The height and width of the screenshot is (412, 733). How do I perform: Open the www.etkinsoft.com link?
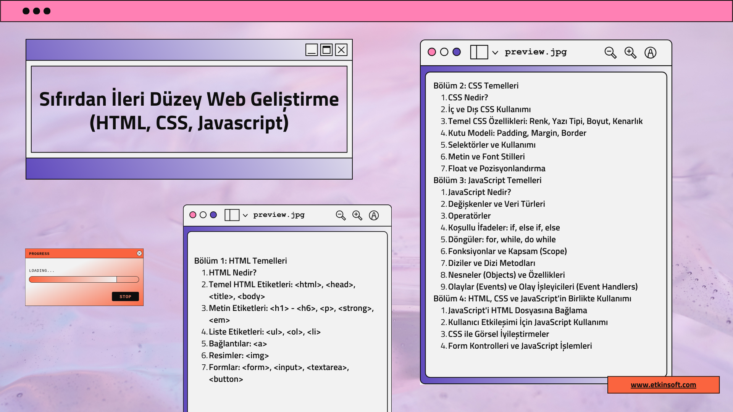(x=663, y=385)
